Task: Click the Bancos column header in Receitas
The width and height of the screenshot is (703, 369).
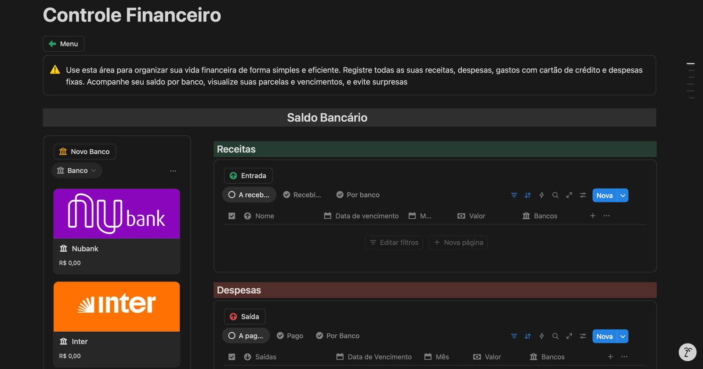Action: pos(540,216)
